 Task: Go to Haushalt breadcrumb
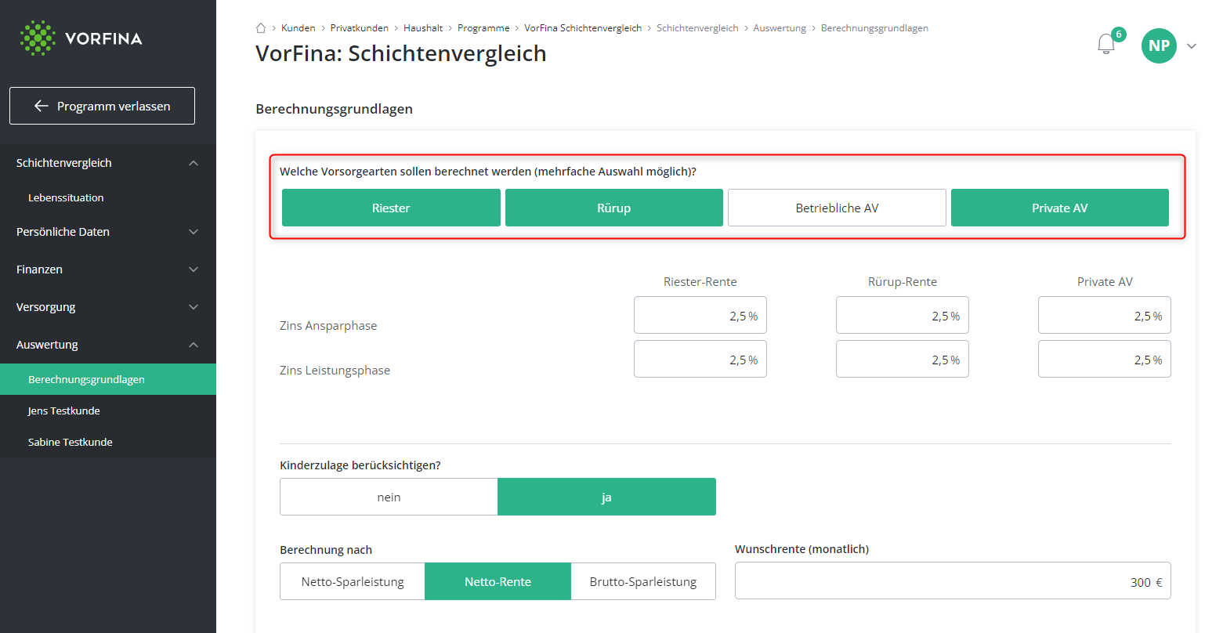(423, 28)
